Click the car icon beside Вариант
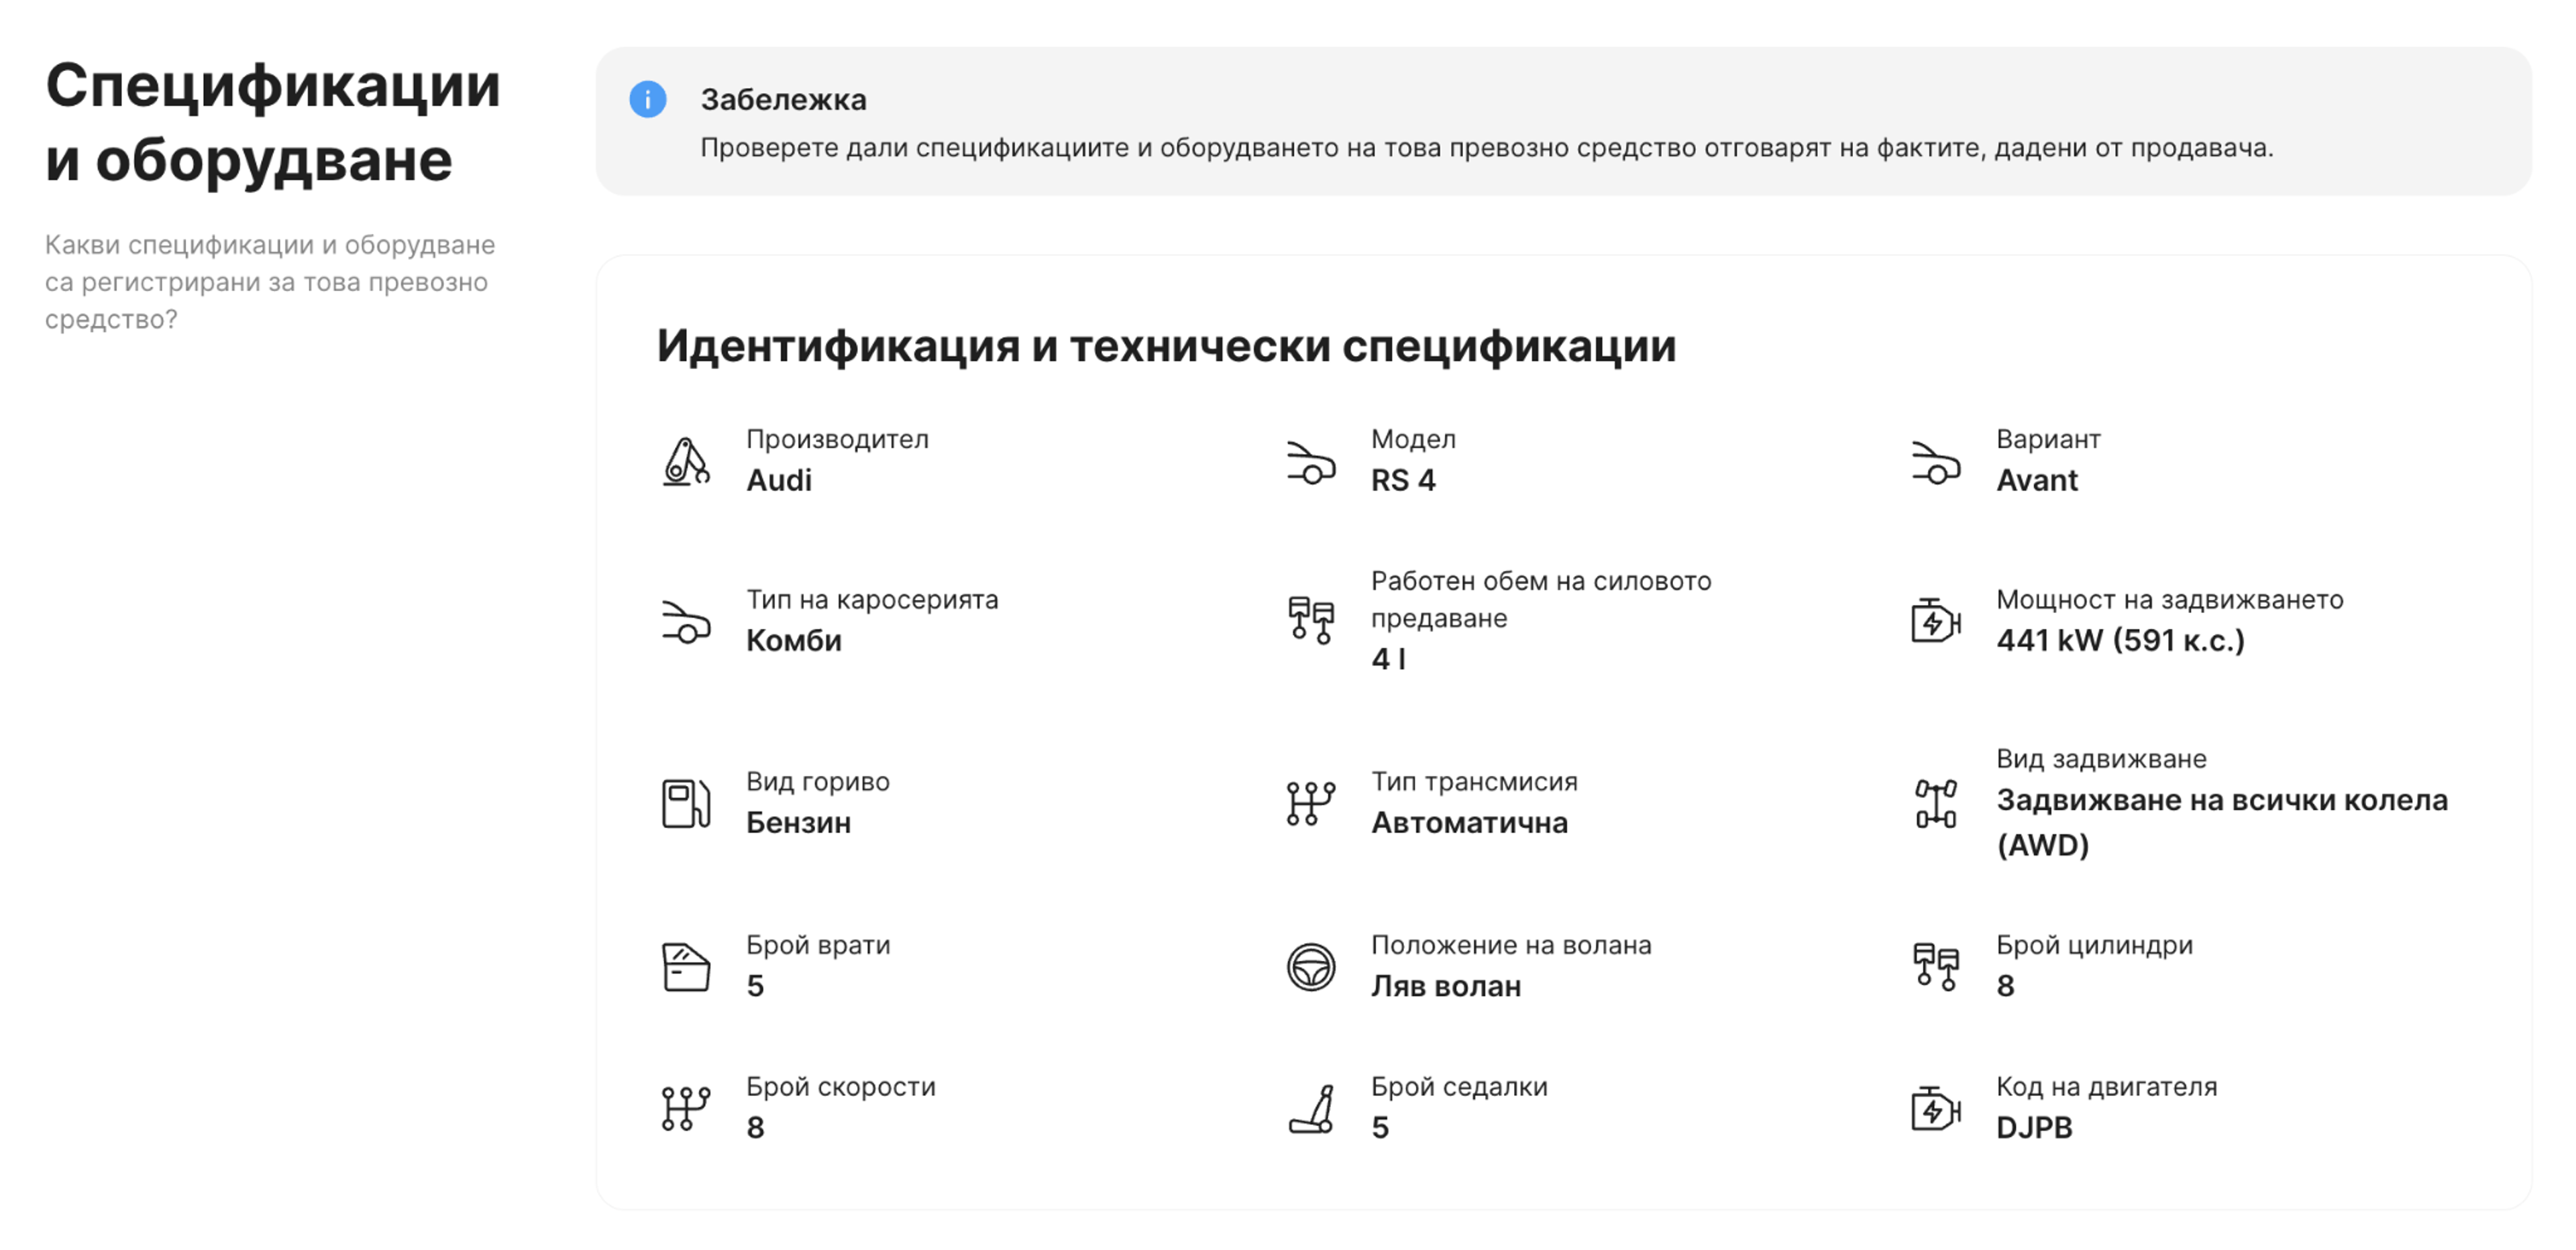 coord(1936,462)
